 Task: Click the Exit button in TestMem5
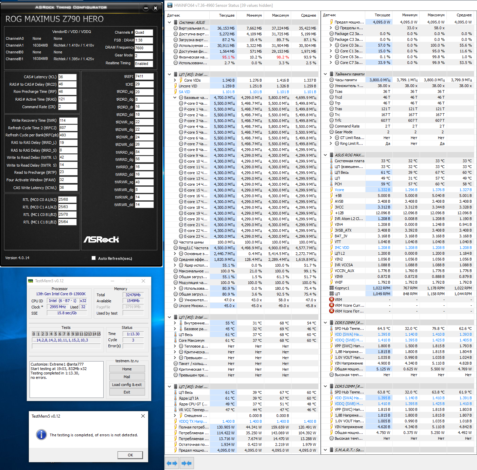tap(127, 392)
